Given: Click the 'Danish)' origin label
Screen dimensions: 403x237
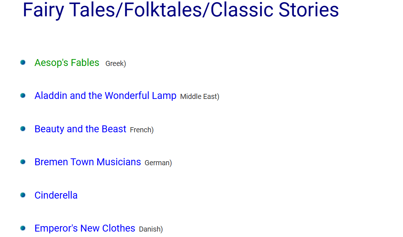Looking at the screenshot, I should point(151,229).
